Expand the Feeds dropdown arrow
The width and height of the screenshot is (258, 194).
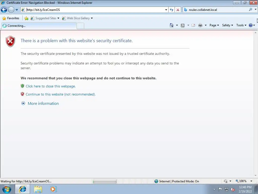pyautogui.click(x=188, y=25)
